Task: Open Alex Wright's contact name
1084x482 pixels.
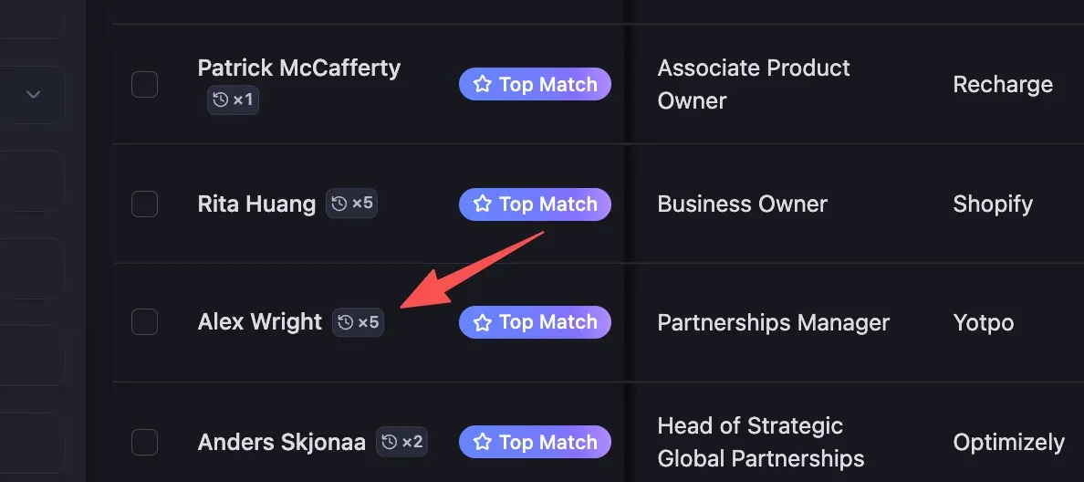Action: pos(260,322)
